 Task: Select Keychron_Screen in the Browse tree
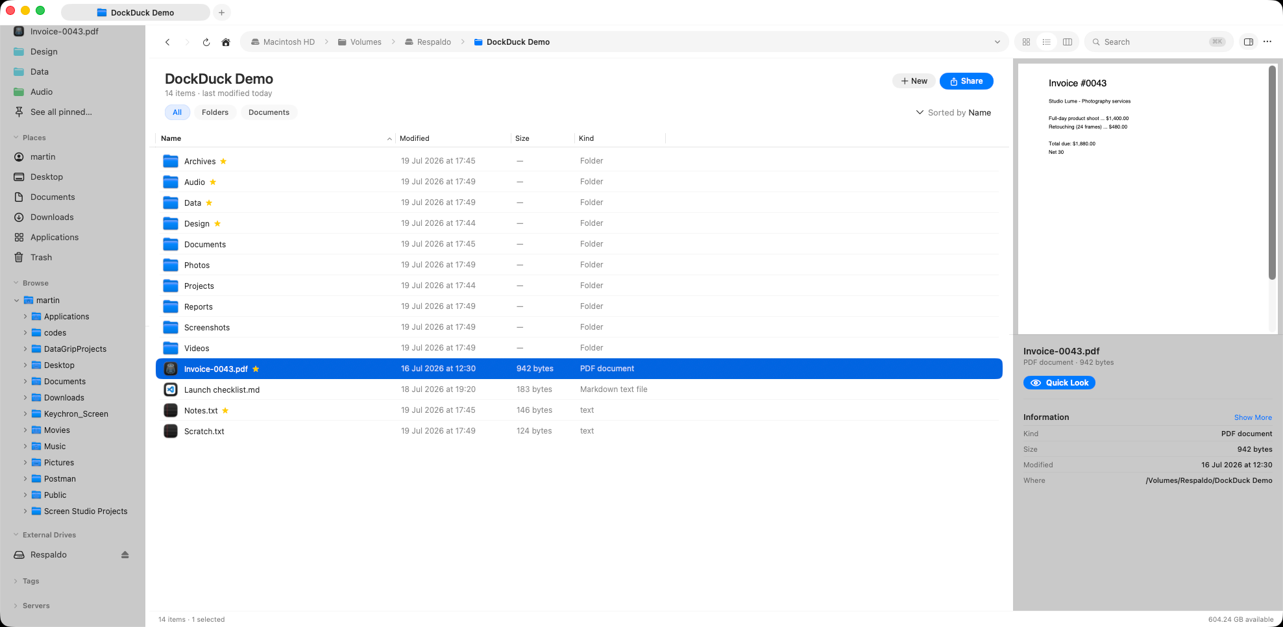(x=76, y=414)
